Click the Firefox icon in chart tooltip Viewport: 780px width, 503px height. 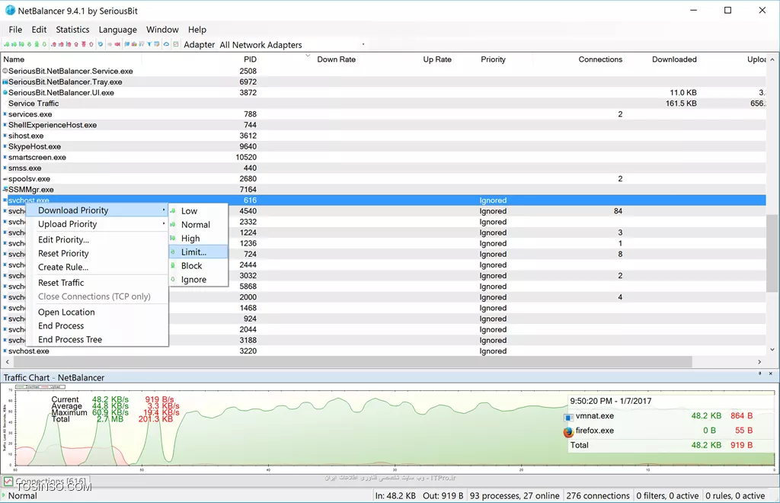coord(568,431)
